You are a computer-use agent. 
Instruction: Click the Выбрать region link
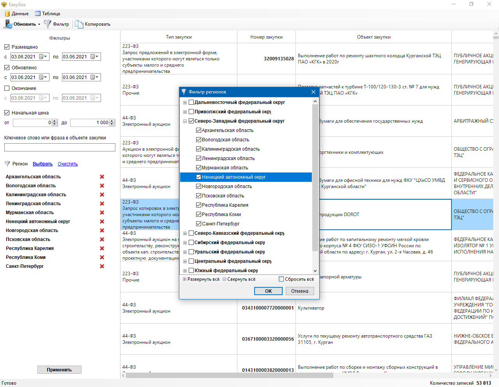[42, 164]
